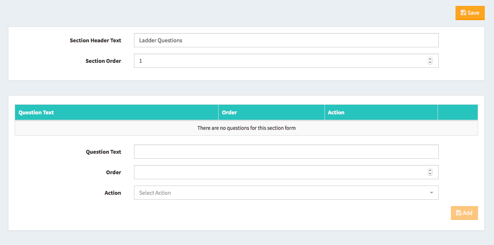Click the Question Text form label
The image size is (494, 245).
103,152
